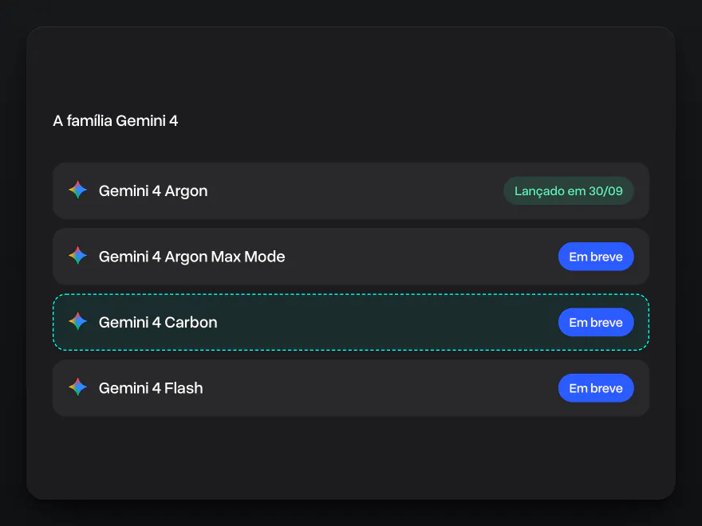Select the 'Gemini 4 Argon Max Mode' label
The height and width of the screenshot is (526, 702).
pos(191,257)
